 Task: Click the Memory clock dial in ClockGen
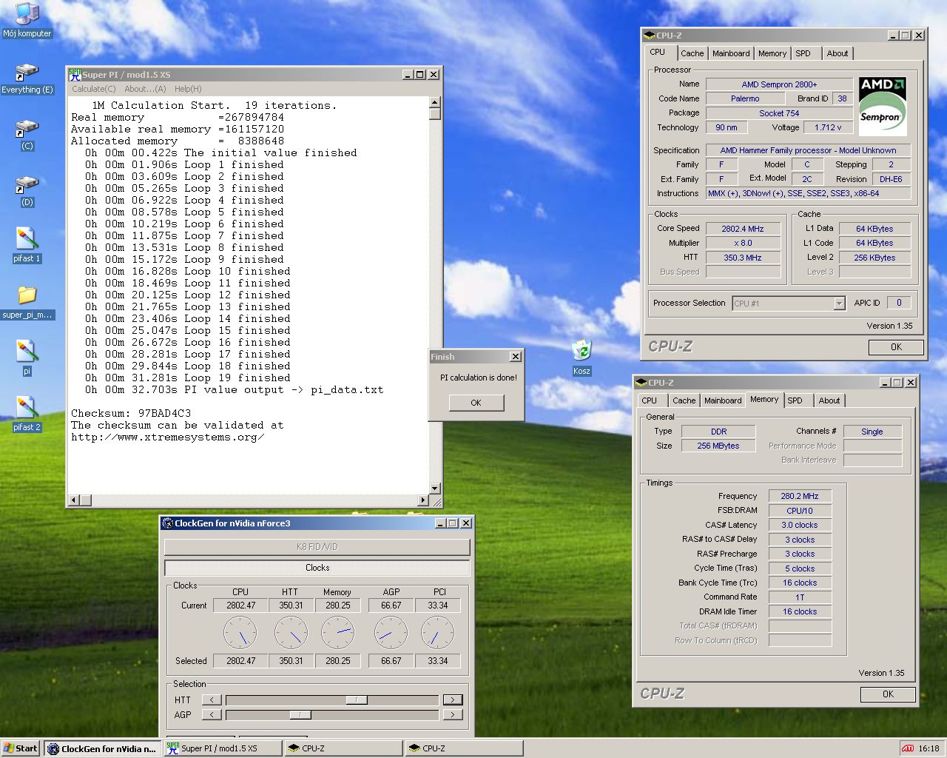(338, 633)
